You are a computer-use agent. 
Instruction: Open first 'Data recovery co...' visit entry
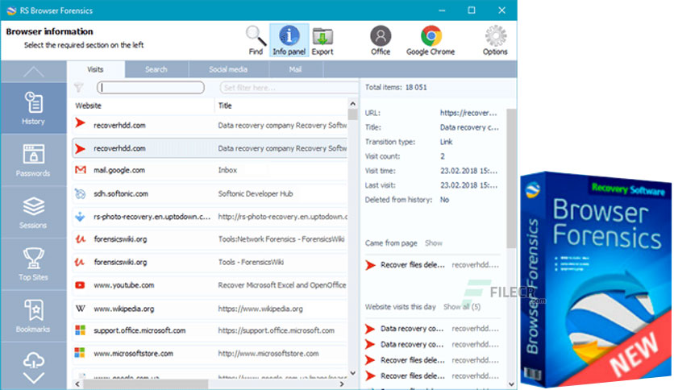click(x=432, y=329)
